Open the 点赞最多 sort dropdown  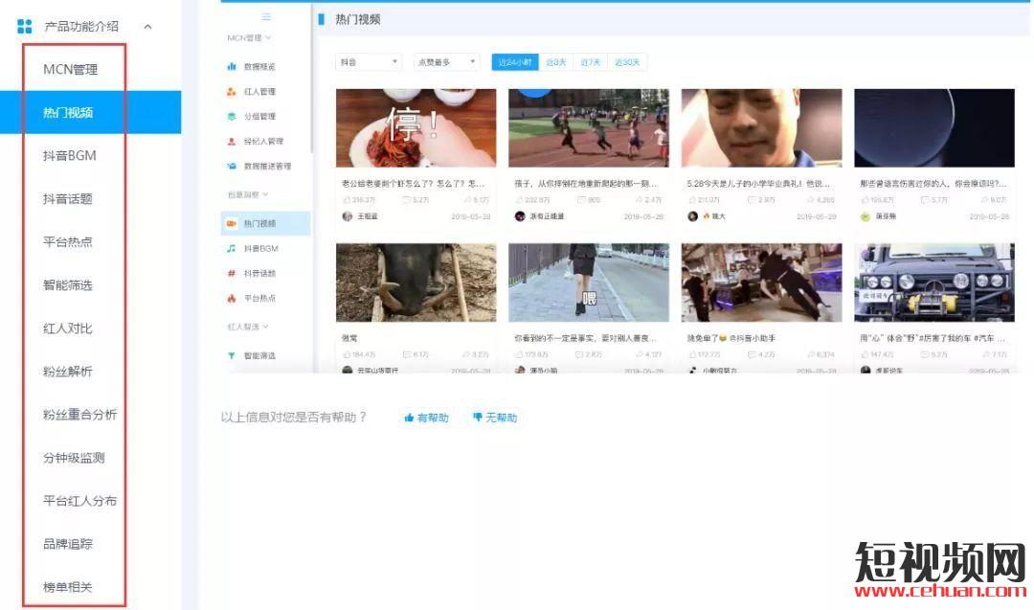446,62
